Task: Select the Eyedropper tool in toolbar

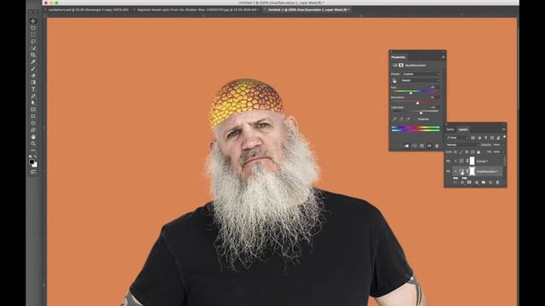Action: coord(33,62)
